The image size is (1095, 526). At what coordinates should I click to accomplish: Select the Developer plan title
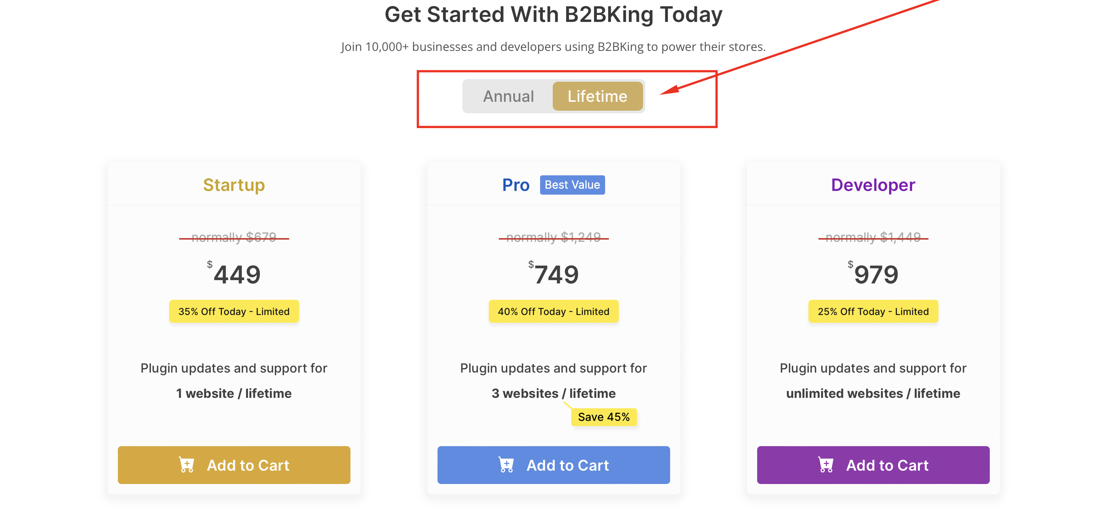[873, 185]
